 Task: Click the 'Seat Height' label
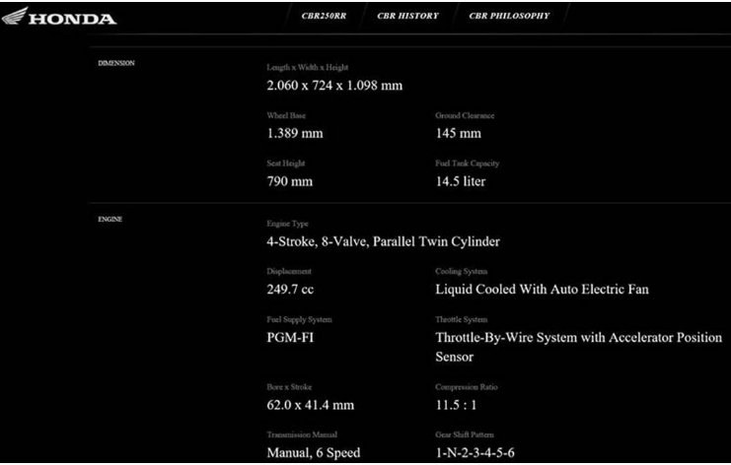286,164
